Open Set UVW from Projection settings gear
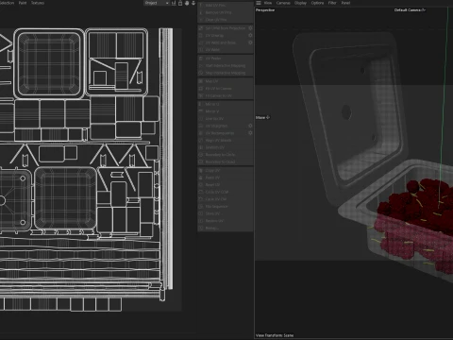The image size is (453, 340). pos(250,28)
